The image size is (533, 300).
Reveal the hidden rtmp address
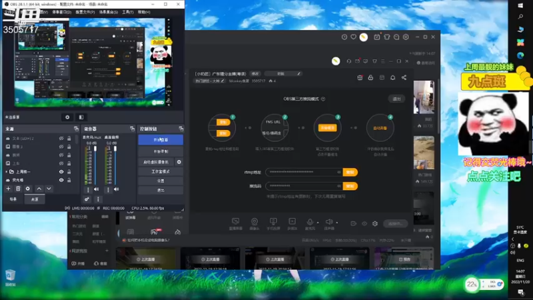[x=339, y=172]
